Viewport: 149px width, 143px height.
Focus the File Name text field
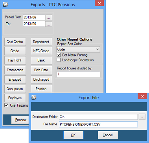[x=98, y=124]
